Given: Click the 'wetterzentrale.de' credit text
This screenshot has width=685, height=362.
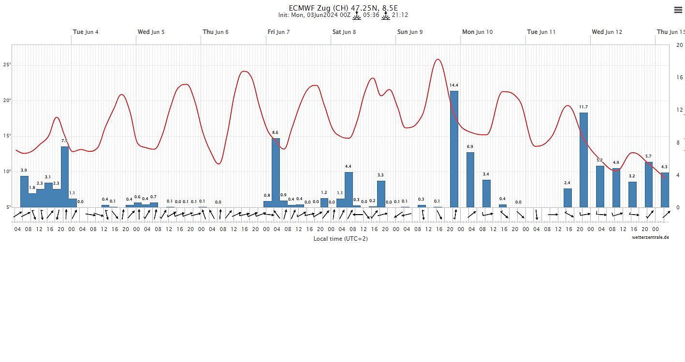Looking at the screenshot, I should pyautogui.click(x=650, y=237).
